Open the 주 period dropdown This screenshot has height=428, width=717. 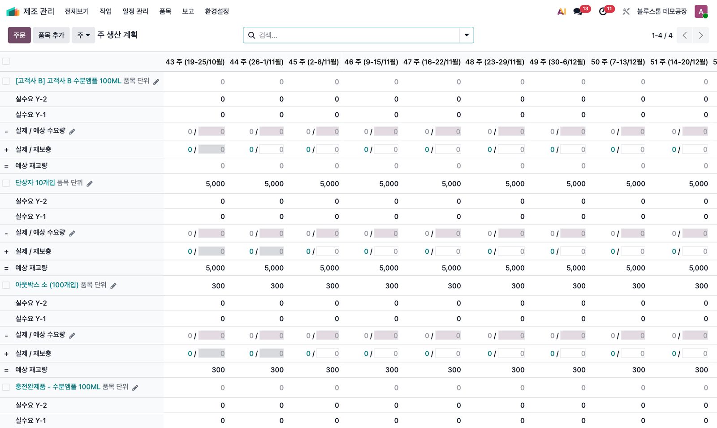[83, 35]
